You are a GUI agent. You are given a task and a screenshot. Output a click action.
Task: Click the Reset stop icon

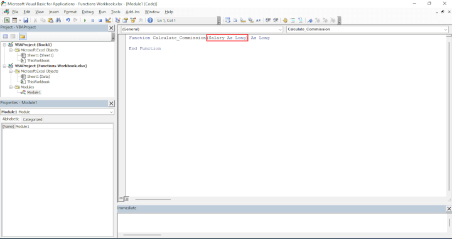click(x=100, y=20)
